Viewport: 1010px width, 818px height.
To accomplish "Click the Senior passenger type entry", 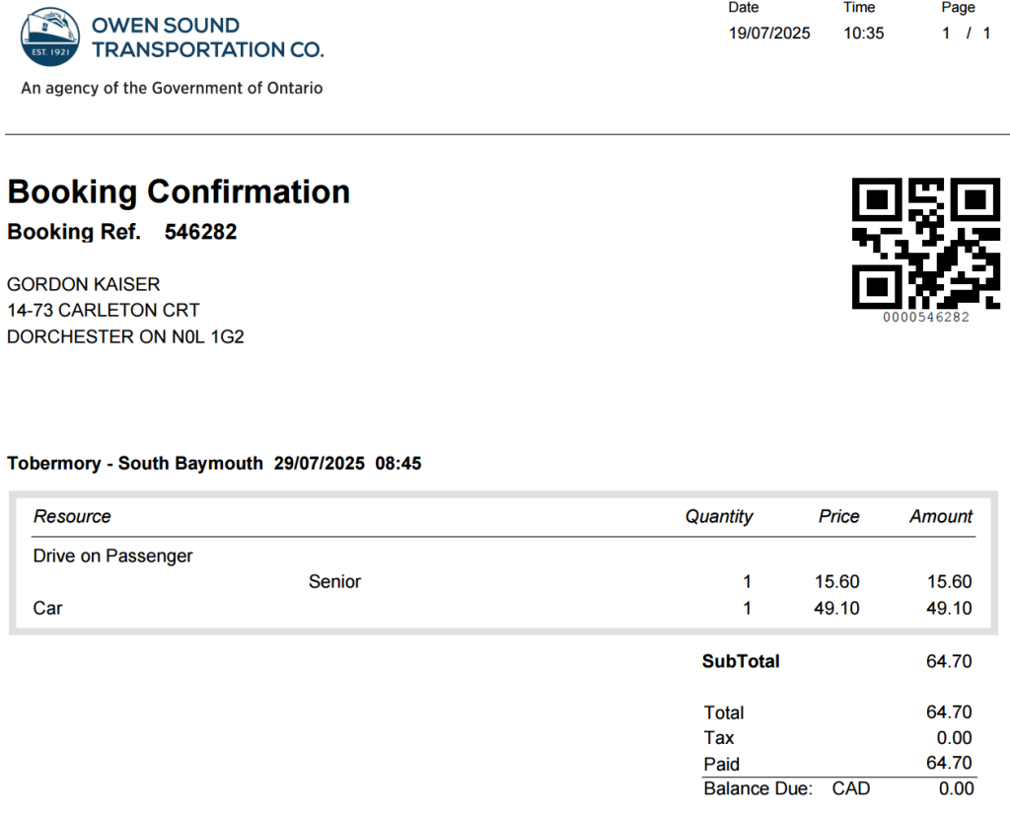I will 334,582.
